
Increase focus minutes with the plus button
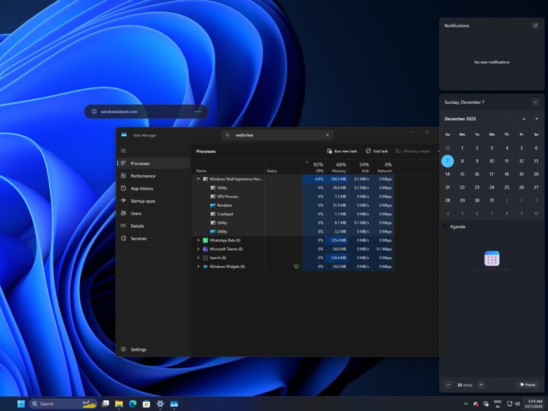pyautogui.click(x=481, y=385)
